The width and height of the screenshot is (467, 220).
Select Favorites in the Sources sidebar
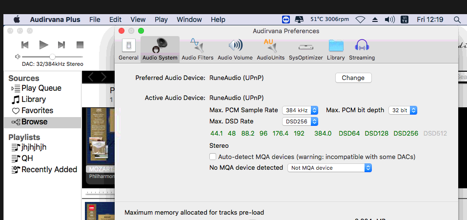click(33, 111)
